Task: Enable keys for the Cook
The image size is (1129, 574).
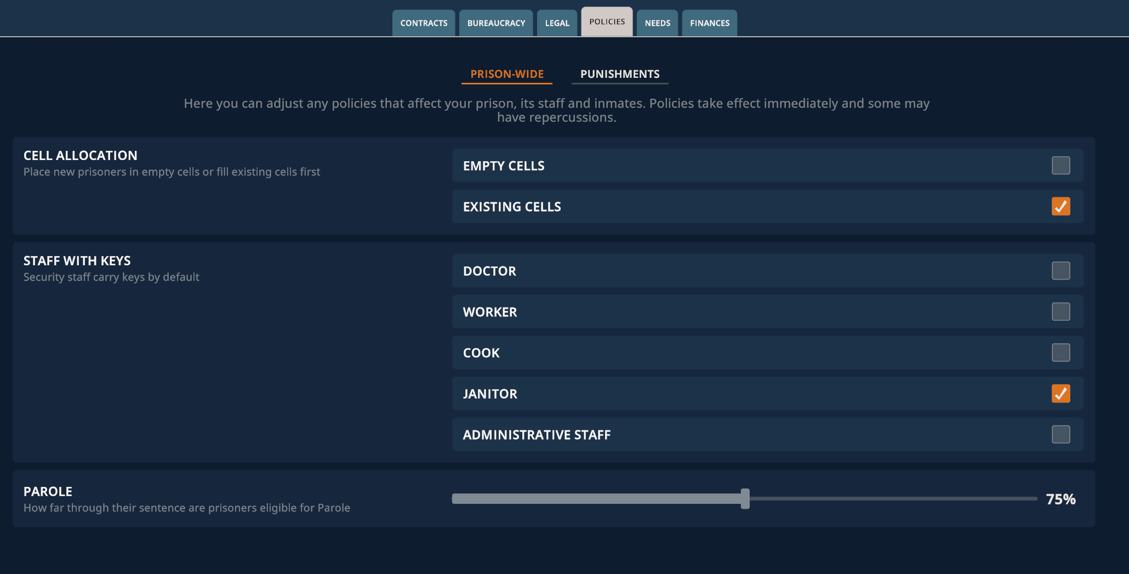Action: pos(1060,353)
